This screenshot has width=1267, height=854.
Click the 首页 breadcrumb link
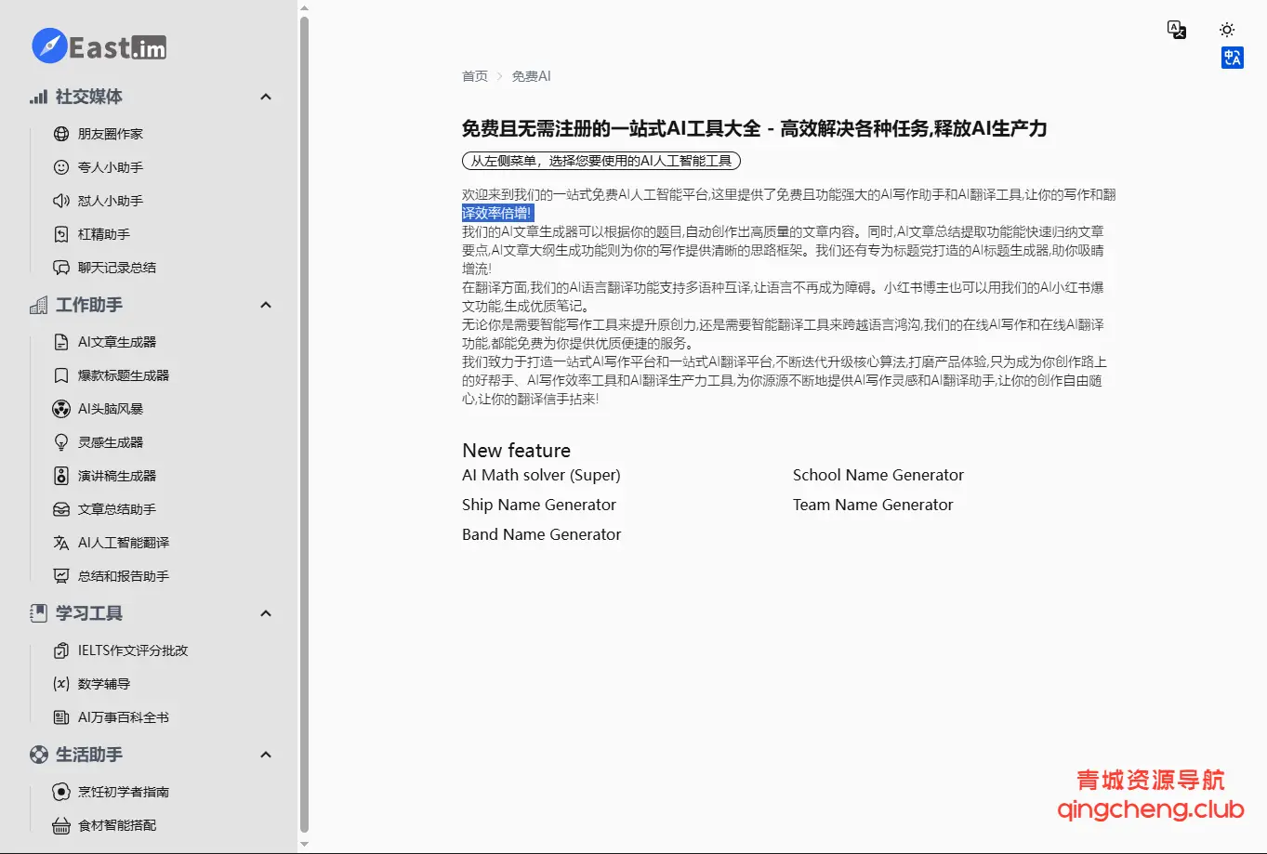coord(475,76)
